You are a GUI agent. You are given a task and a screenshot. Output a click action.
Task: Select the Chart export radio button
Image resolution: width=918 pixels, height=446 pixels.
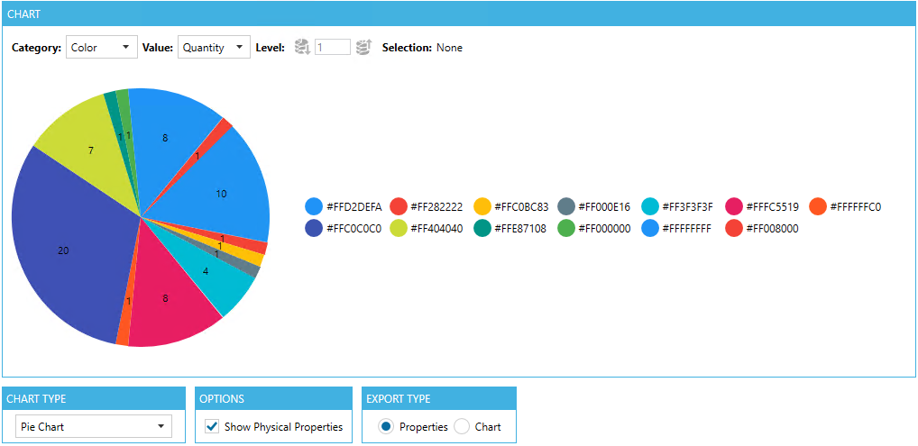[462, 426]
